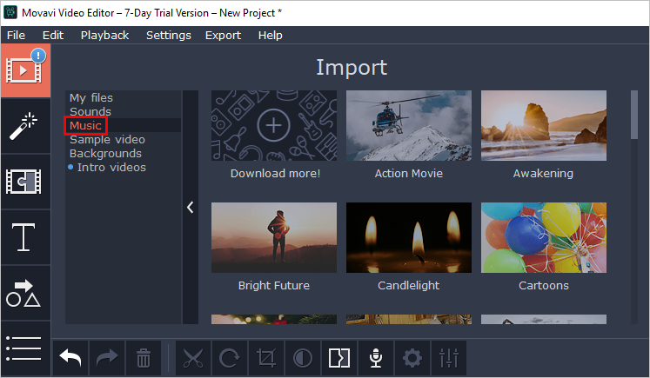Image resolution: width=650 pixels, height=378 pixels.
Task: Click the Undo arrow button
Action: (x=70, y=358)
